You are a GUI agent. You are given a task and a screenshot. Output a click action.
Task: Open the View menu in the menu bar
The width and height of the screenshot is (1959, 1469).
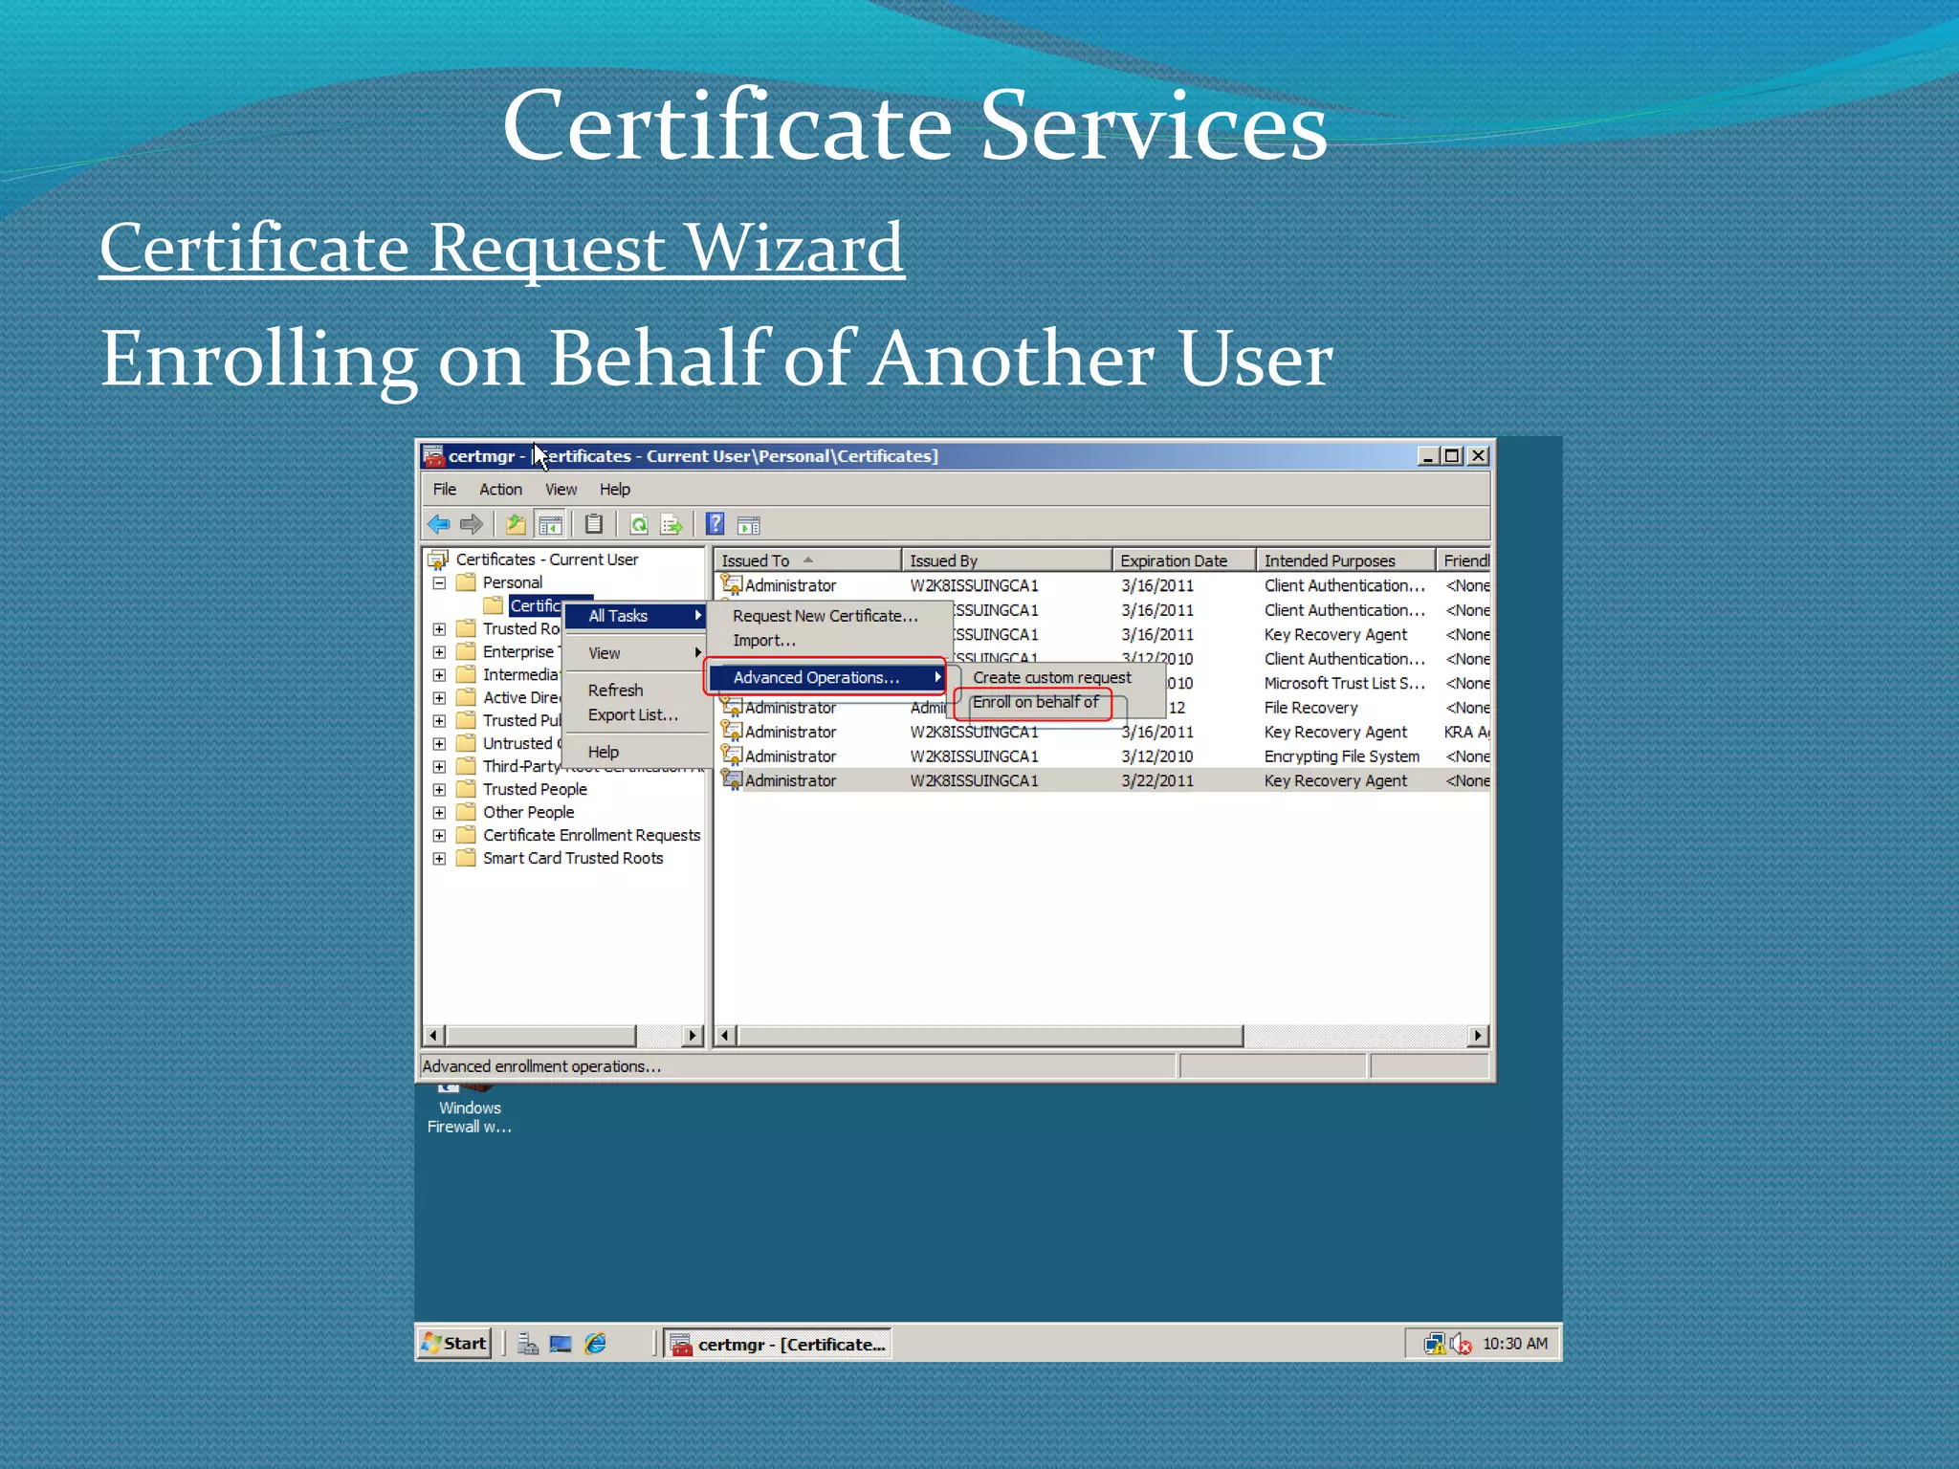pyautogui.click(x=561, y=489)
